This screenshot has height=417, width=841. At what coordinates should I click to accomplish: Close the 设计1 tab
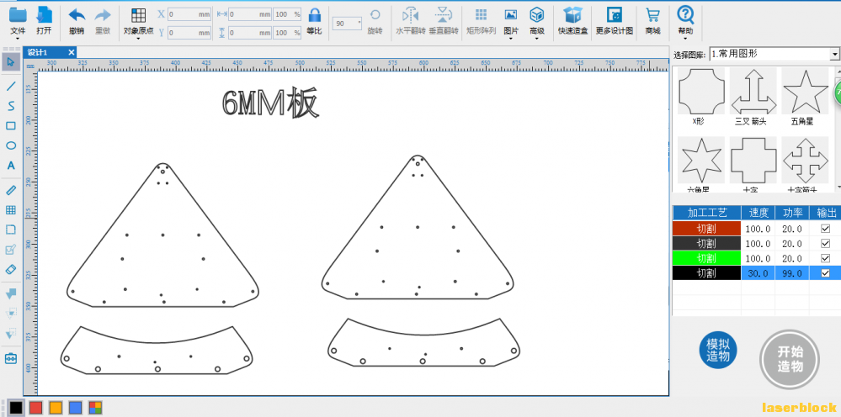point(72,52)
